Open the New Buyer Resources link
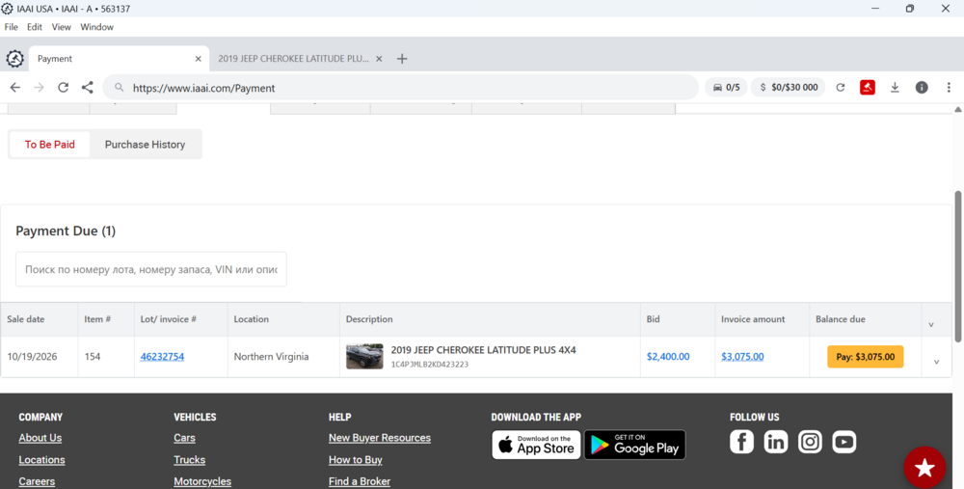 [380, 438]
